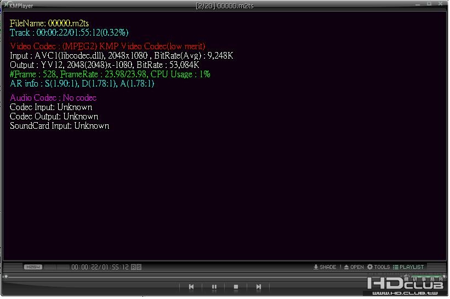
Task: Click the SoundCard Input: Unknown line
Action: [60, 126]
